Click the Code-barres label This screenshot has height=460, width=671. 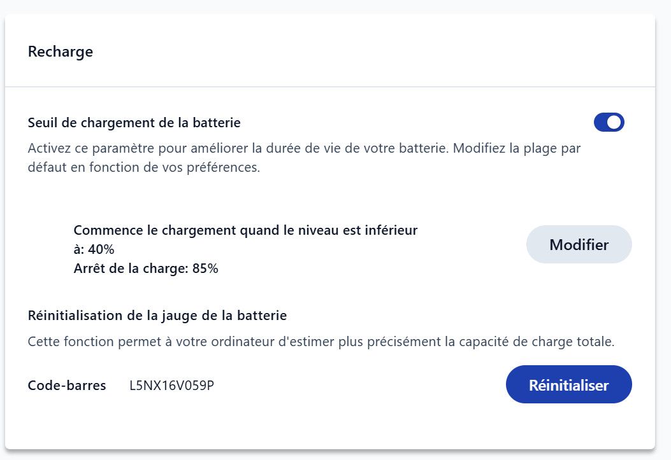click(67, 386)
